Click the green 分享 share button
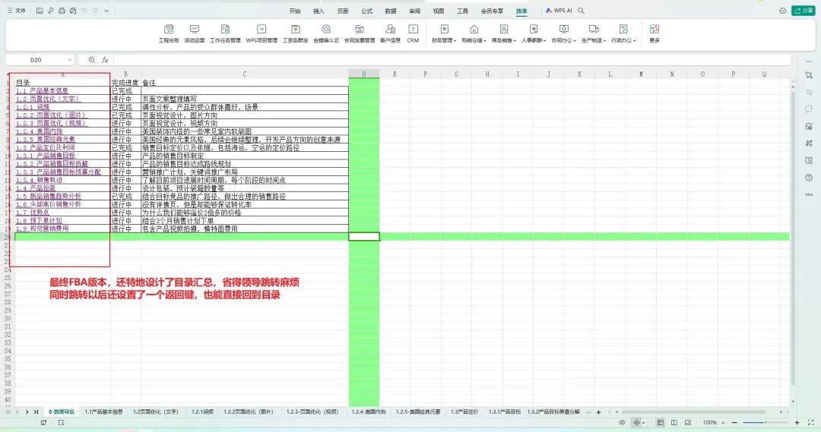 (x=804, y=11)
